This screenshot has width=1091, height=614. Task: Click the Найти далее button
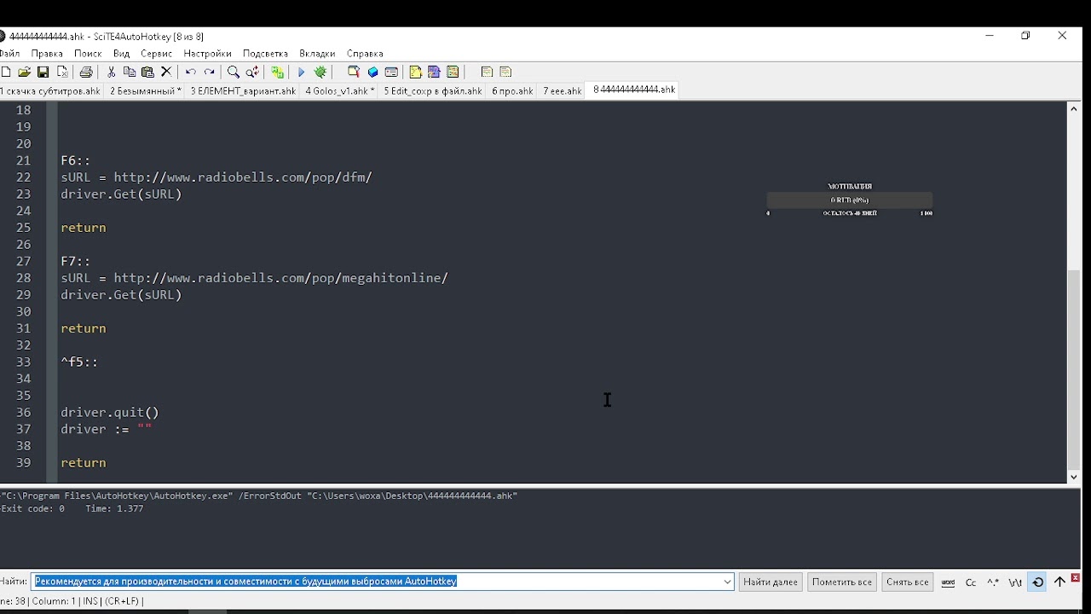(771, 582)
